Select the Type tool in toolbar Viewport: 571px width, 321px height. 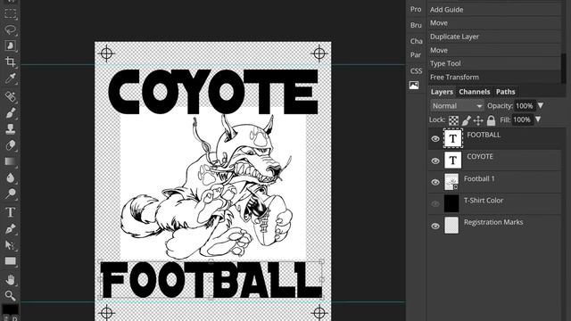pos(10,212)
